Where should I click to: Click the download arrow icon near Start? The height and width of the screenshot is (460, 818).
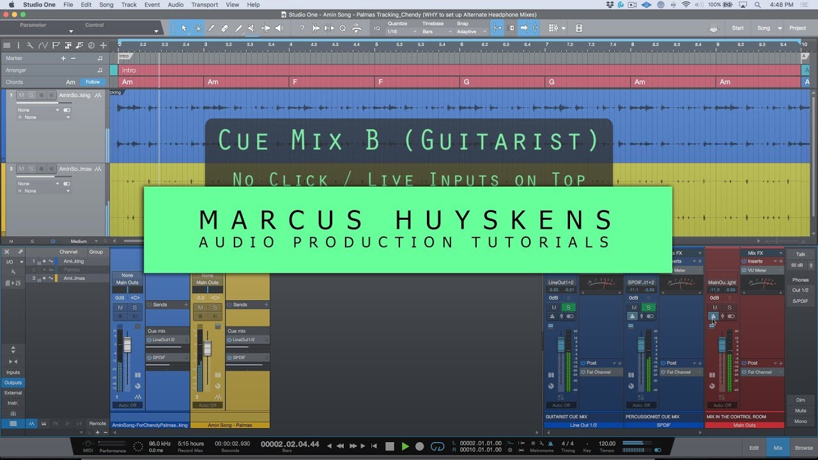tap(713, 28)
